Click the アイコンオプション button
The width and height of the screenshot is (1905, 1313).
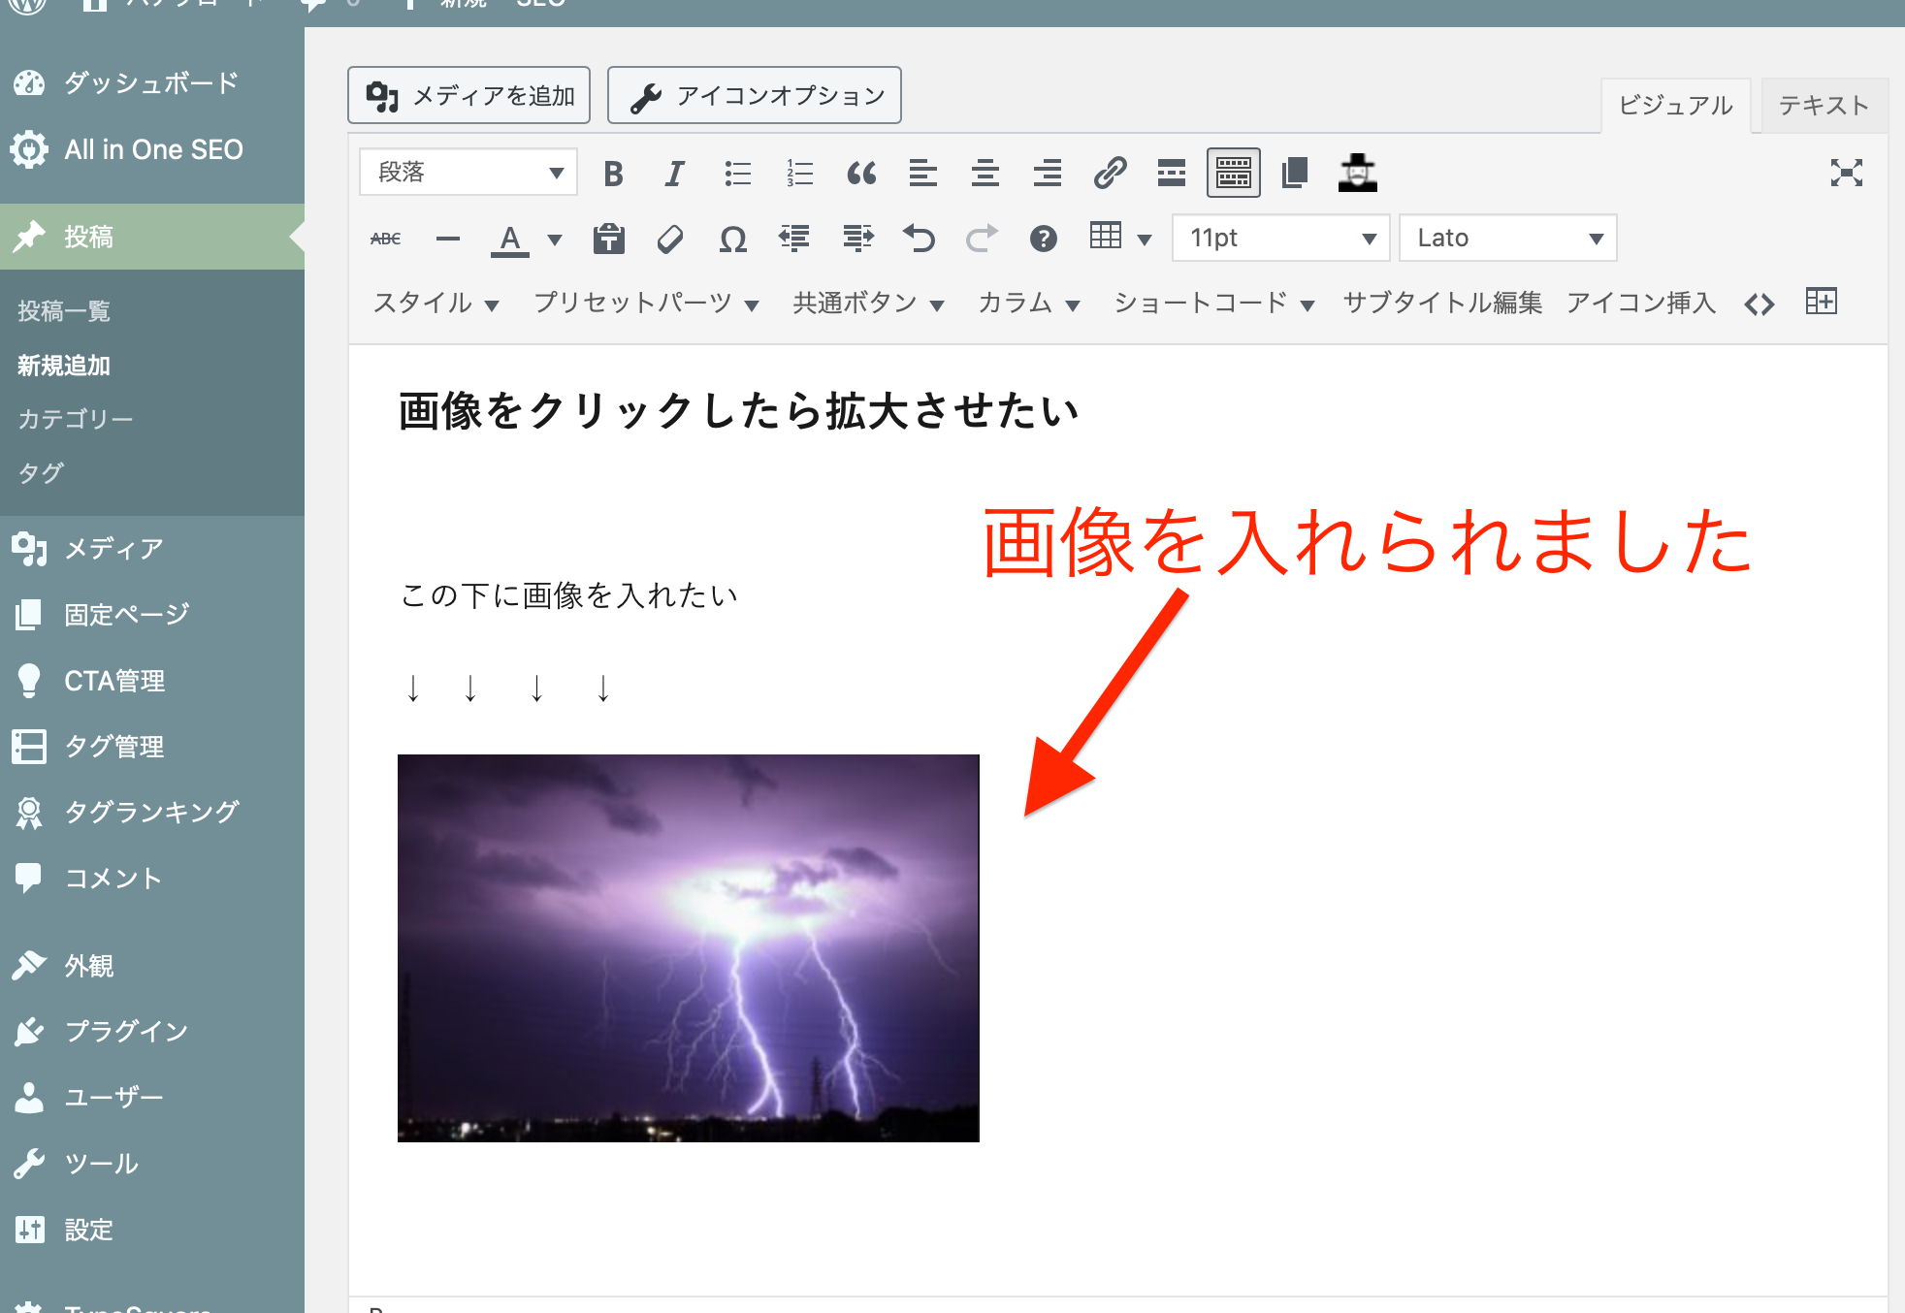[755, 95]
